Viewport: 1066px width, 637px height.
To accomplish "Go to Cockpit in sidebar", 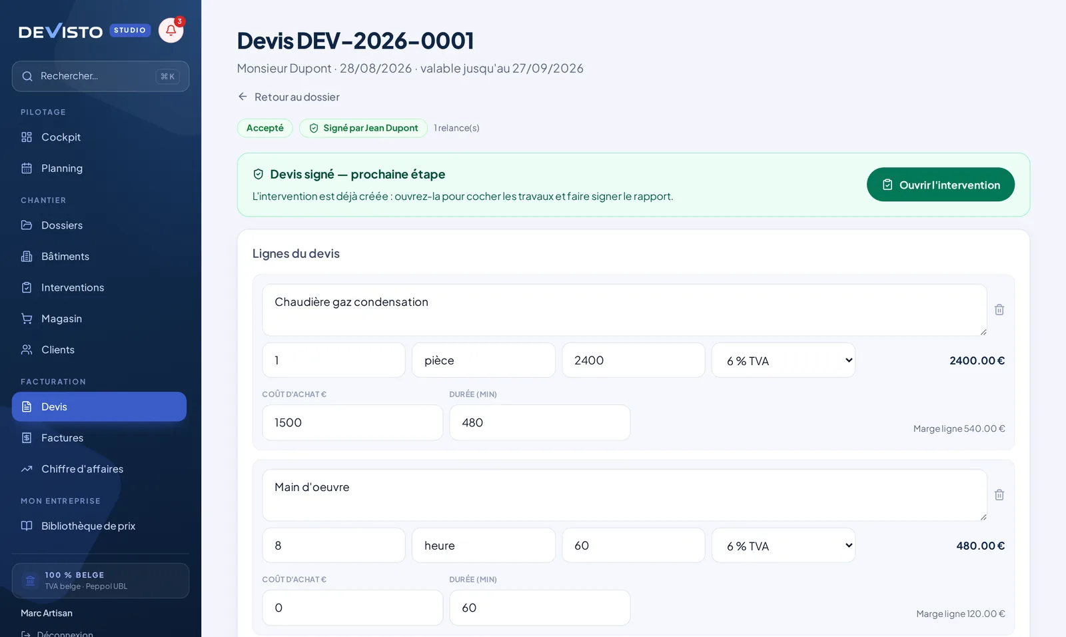I will [99, 137].
